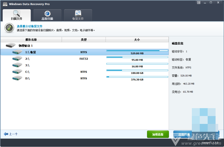224x147 pixels.
Task: Minimize the Windows Data Recovery Pro window
Action: [205, 3]
